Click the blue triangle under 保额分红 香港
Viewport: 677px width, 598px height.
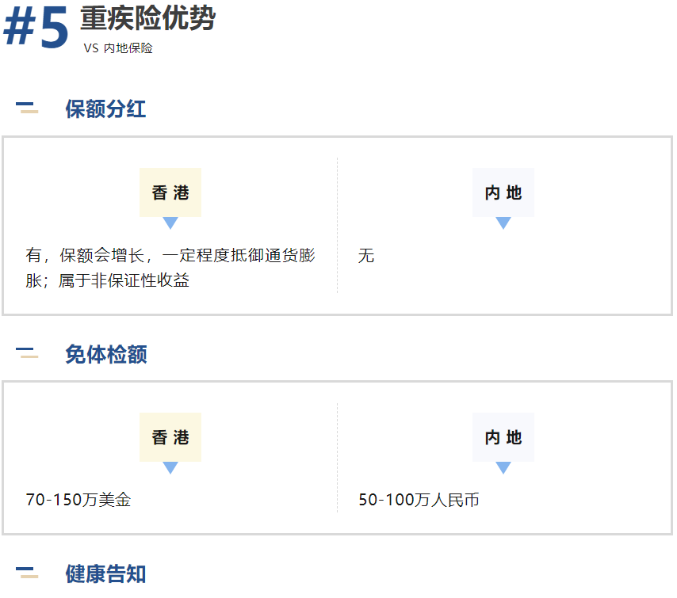(x=170, y=223)
